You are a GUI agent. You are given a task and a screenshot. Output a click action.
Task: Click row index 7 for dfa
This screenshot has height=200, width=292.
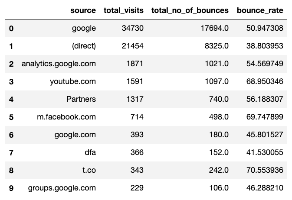tap(11, 153)
